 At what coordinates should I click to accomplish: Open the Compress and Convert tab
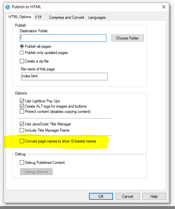66,17
